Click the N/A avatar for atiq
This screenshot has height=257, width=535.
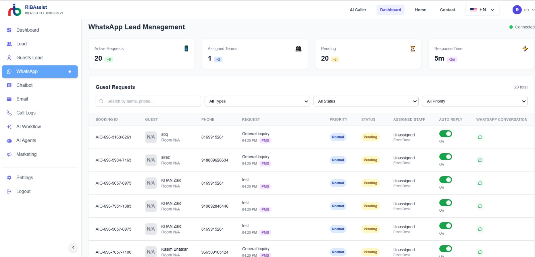[151, 137]
